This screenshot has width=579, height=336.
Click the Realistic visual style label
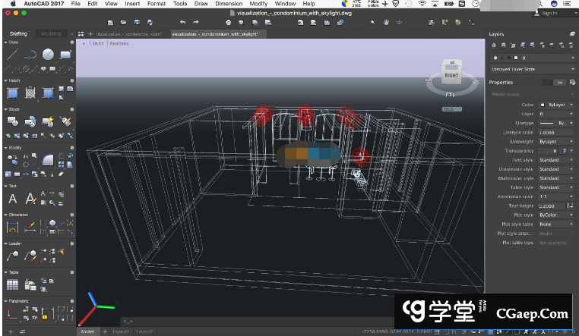pyautogui.click(x=119, y=44)
